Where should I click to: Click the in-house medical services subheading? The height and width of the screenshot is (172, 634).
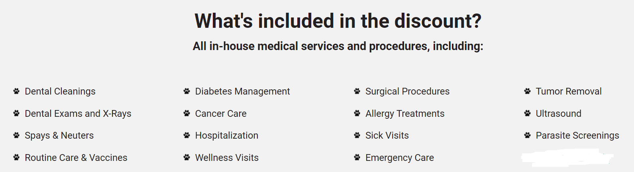point(338,46)
